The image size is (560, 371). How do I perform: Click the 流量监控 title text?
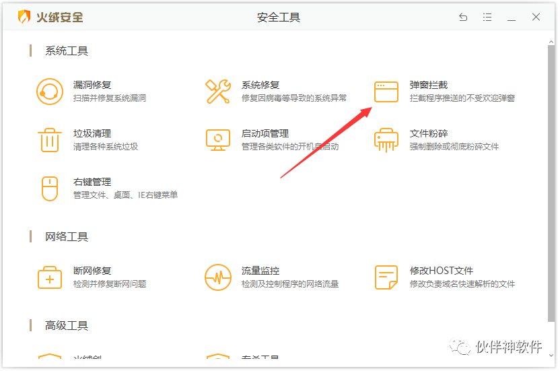[x=260, y=271]
